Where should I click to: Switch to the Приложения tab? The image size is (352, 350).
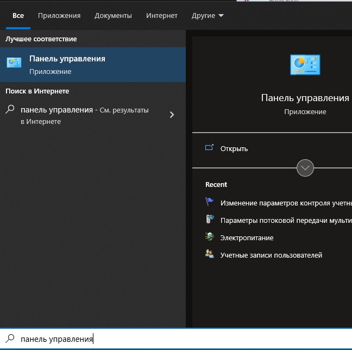59,16
